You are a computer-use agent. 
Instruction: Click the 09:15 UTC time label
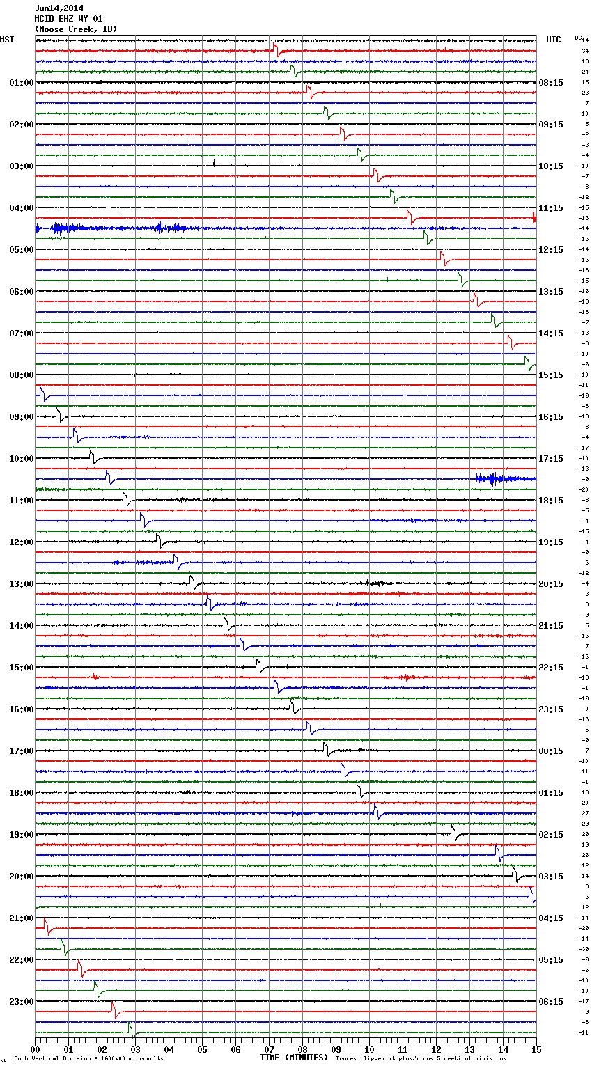point(551,125)
